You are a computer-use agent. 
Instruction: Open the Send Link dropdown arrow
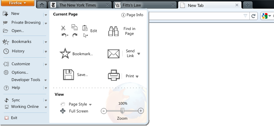[139, 54]
